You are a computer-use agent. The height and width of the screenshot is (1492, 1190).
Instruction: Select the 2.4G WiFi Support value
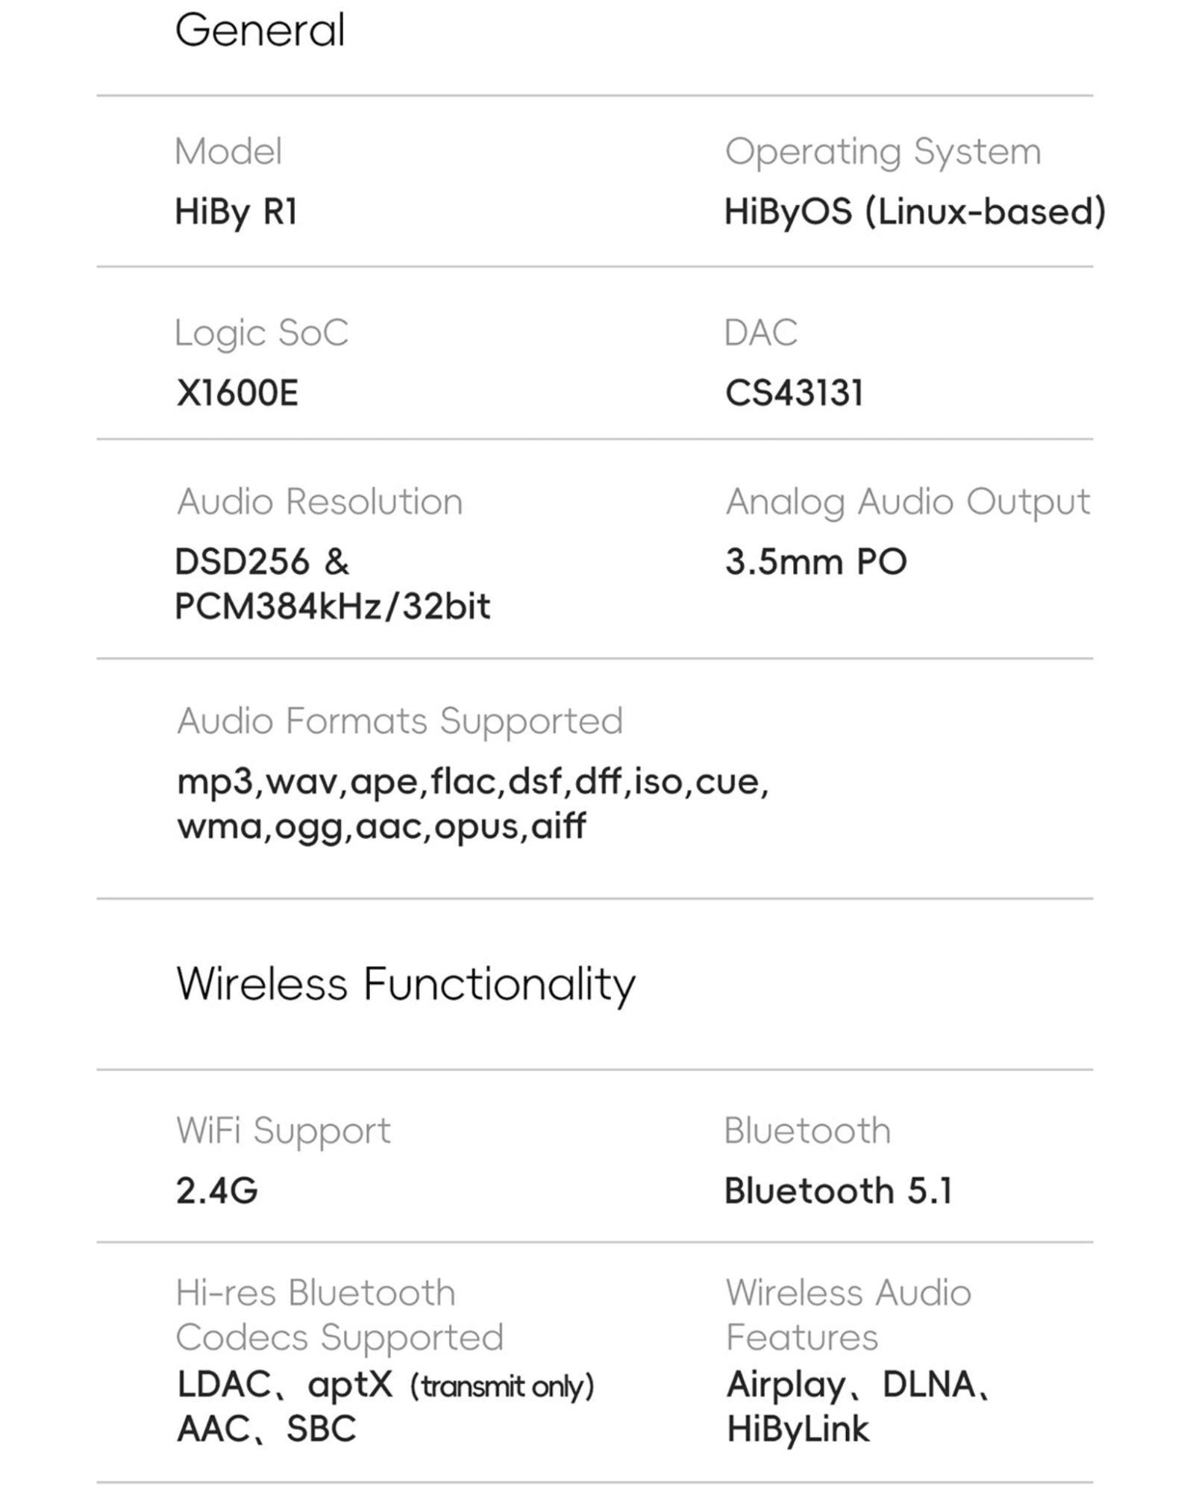216,1191
